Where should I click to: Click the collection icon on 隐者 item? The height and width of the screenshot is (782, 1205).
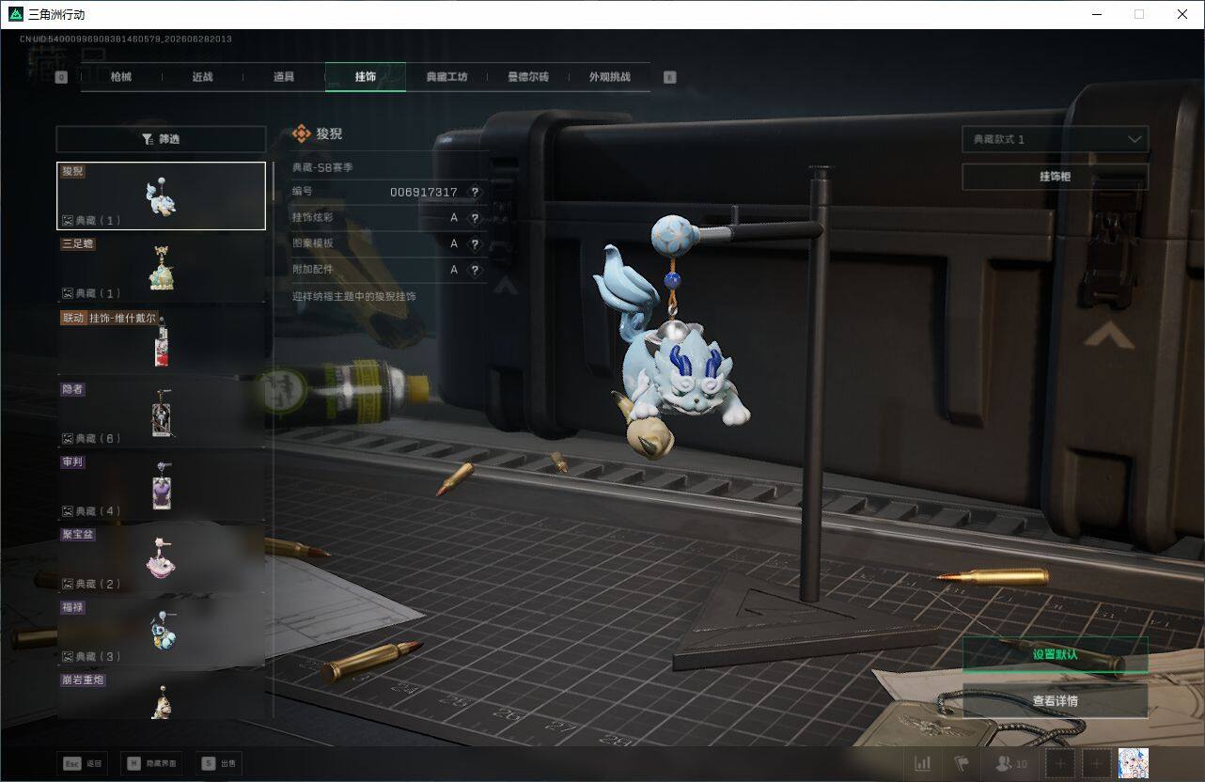coord(67,438)
